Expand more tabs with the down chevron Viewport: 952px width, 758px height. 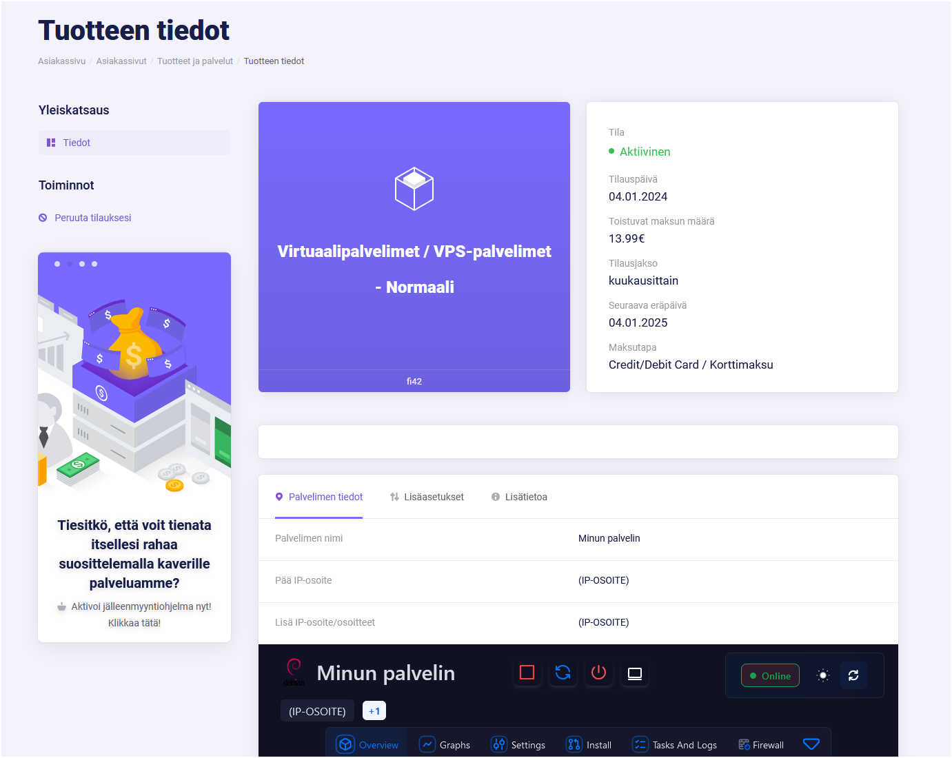(811, 744)
